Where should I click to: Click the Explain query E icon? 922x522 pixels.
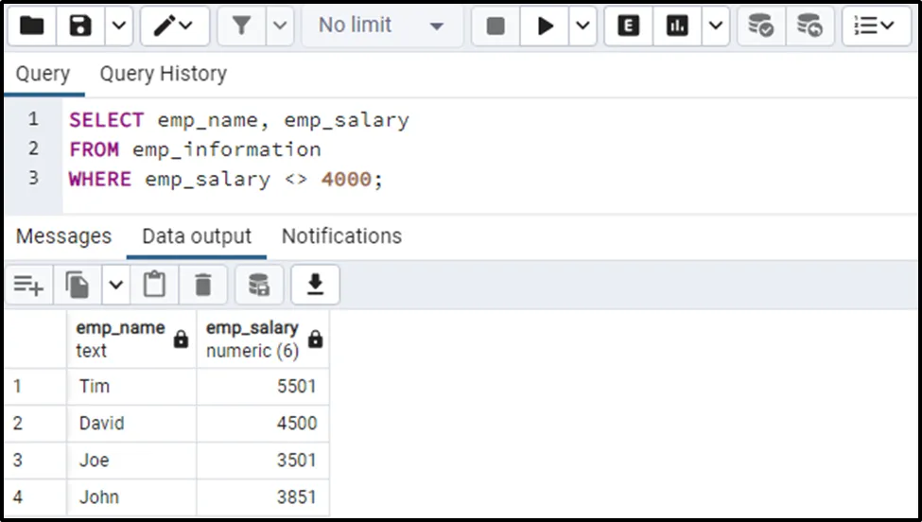628,26
